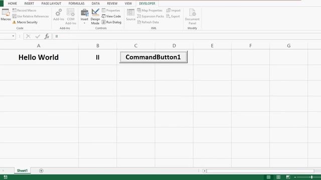Screen dimensions: 321x180
Task: Select the Hello World cell
Action: (x=39, y=57)
